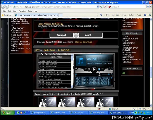Select track 3843 : bleed it out

pyautogui.click(x=55, y=67)
